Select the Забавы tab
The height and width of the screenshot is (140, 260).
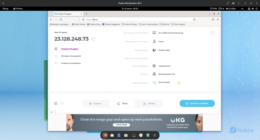click(149, 104)
